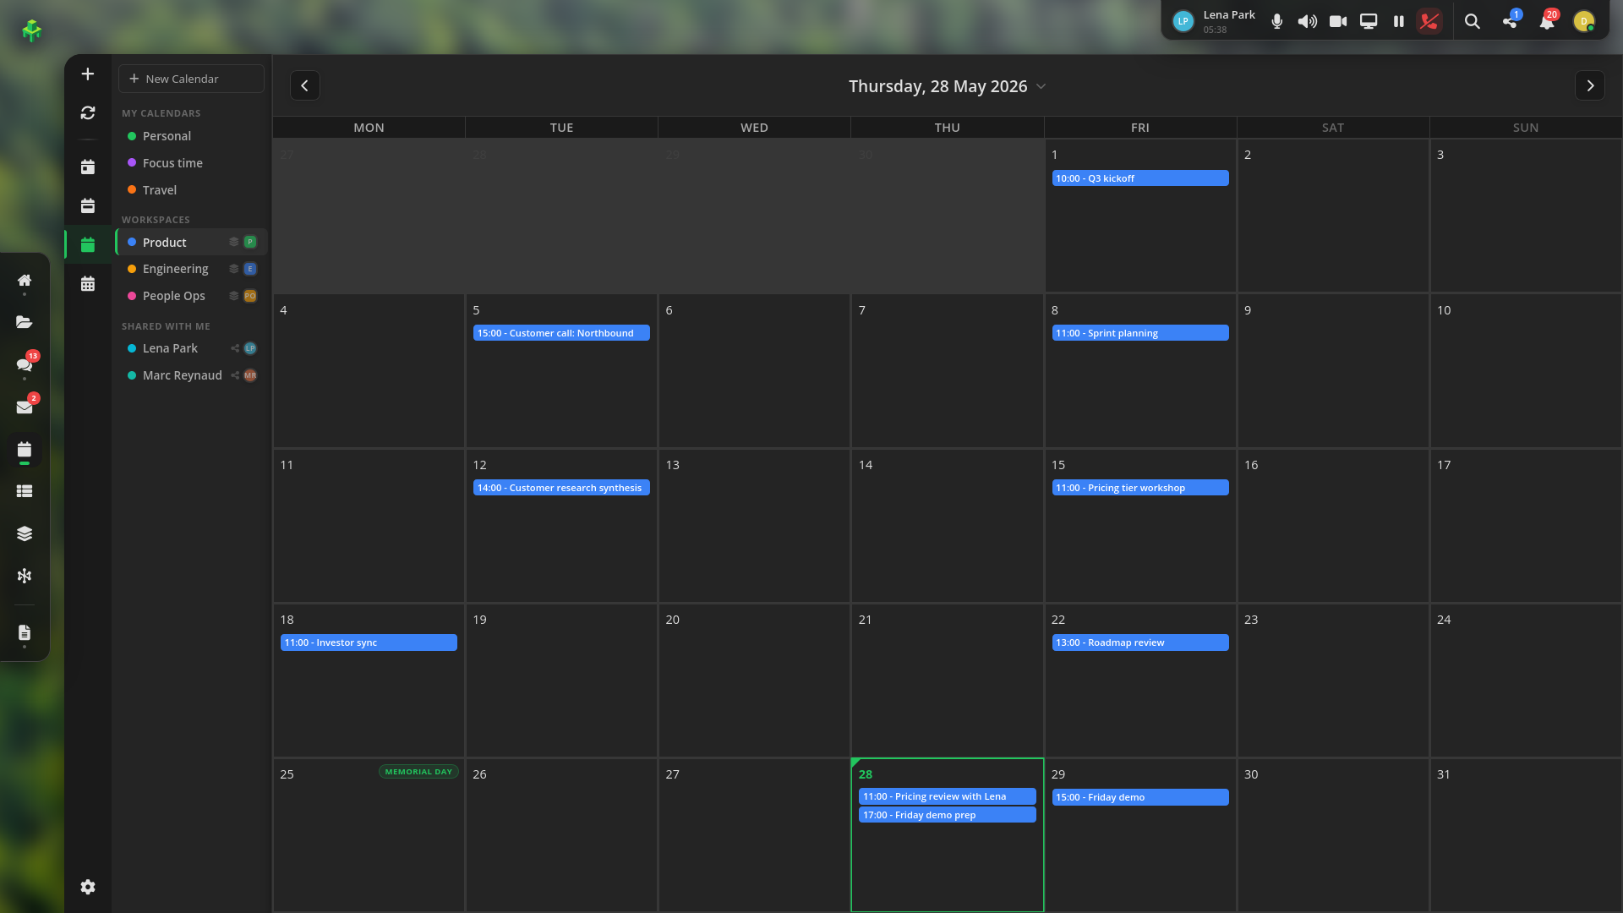Click the green app logo icon
This screenshot has width=1623, height=913.
pyautogui.click(x=32, y=30)
